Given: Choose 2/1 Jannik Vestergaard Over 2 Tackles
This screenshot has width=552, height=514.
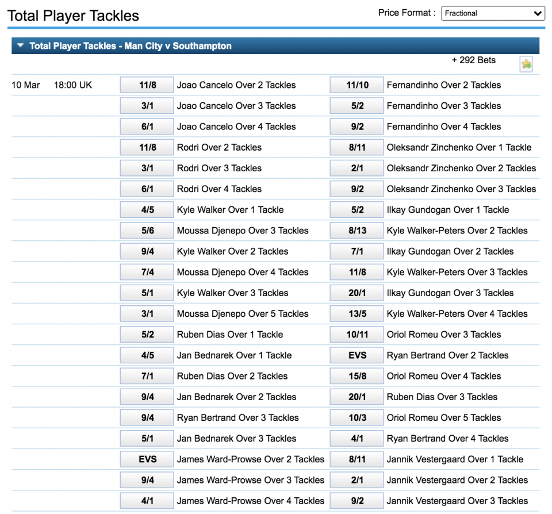Looking at the screenshot, I should click(356, 480).
